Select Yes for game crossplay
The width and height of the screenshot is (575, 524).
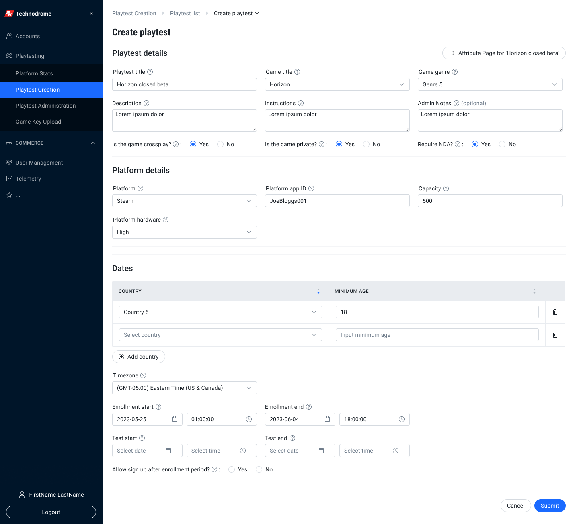193,144
